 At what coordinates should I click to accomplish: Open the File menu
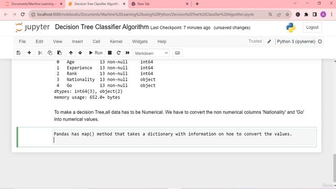22,41
